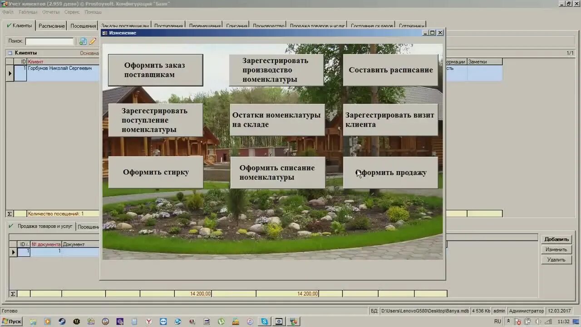Image resolution: width=581 pixels, height=327 pixels.
Task: Open the Посещения tab in main window
Action: [83, 26]
